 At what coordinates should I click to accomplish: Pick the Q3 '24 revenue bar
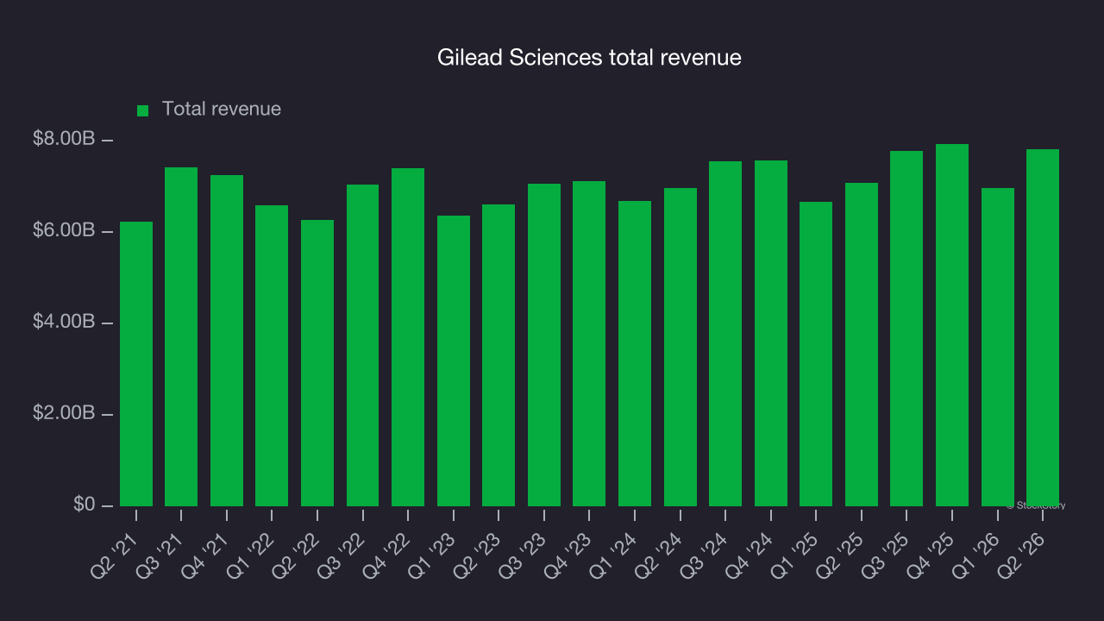pyautogui.click(x=725, y=334)
